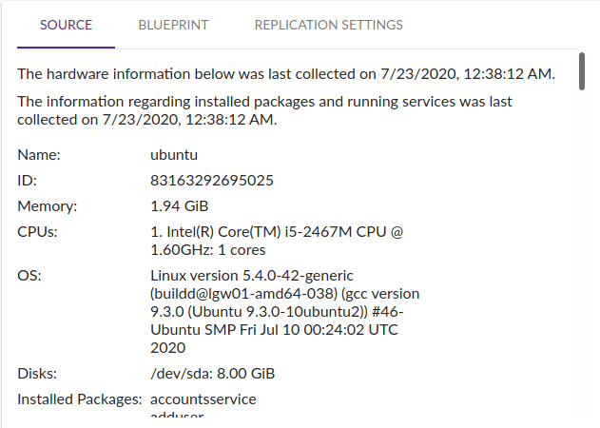The image size is (600, 428).
Task: Click the 'Installed Packages:' label
Action: pyautogui.click(x=80, y=399)
